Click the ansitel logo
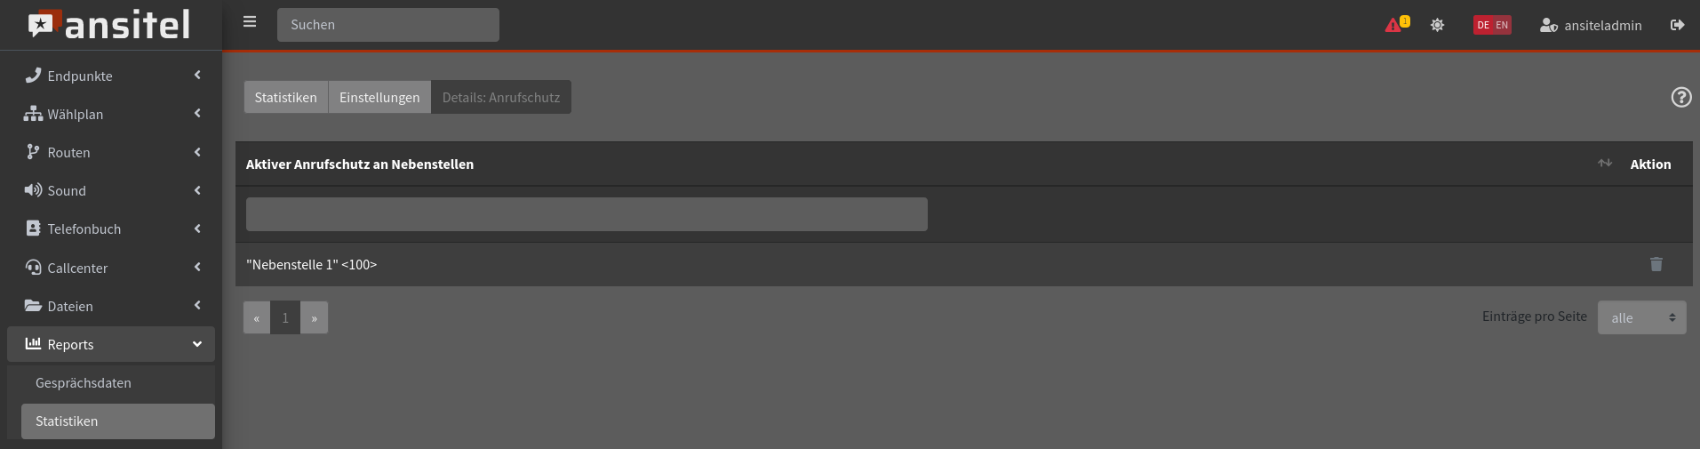Screen dimensions: 1700x449 (109, 25)
